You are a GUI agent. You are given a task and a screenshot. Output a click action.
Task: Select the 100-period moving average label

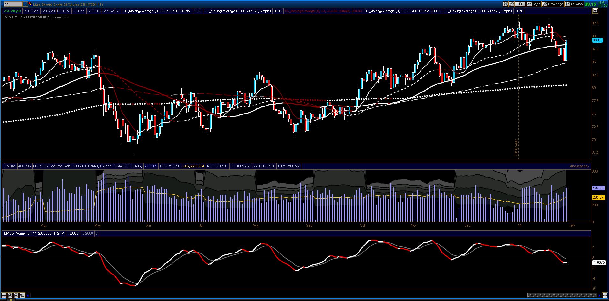pyautogui.click(x=478, y=11)
